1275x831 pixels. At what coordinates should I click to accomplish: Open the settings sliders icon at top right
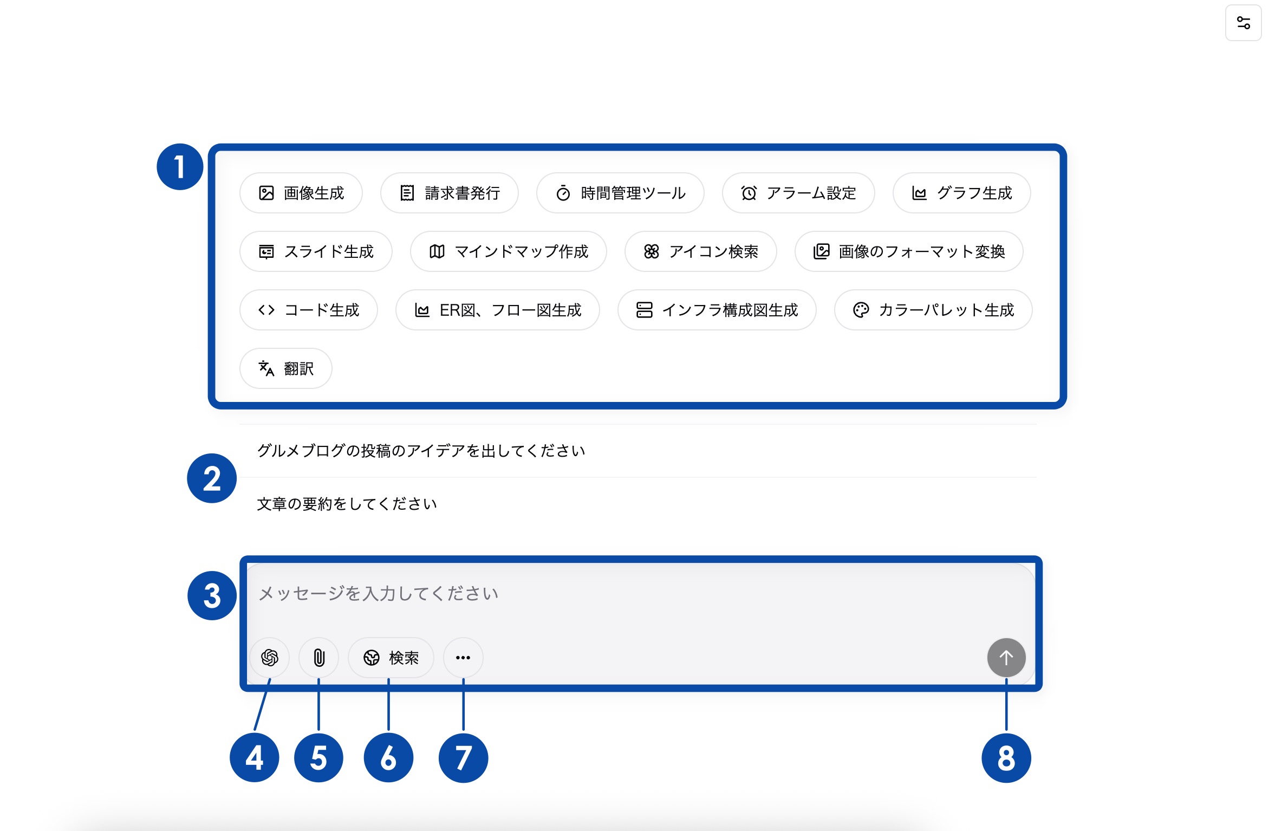tap(1243, 23)
